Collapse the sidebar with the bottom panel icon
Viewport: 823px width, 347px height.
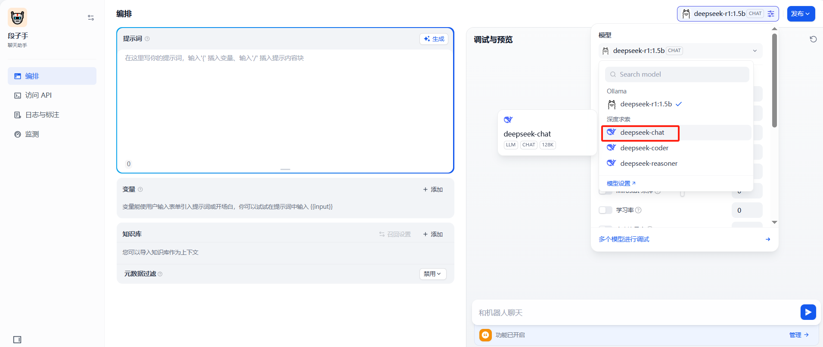point(17,340)
